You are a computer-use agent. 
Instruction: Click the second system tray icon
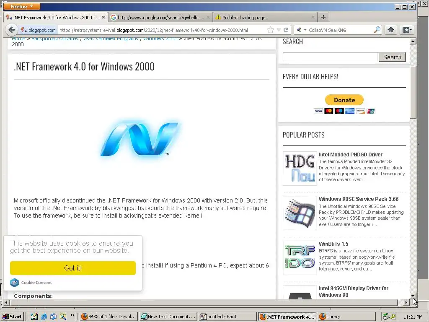click(x=393, y=317)
